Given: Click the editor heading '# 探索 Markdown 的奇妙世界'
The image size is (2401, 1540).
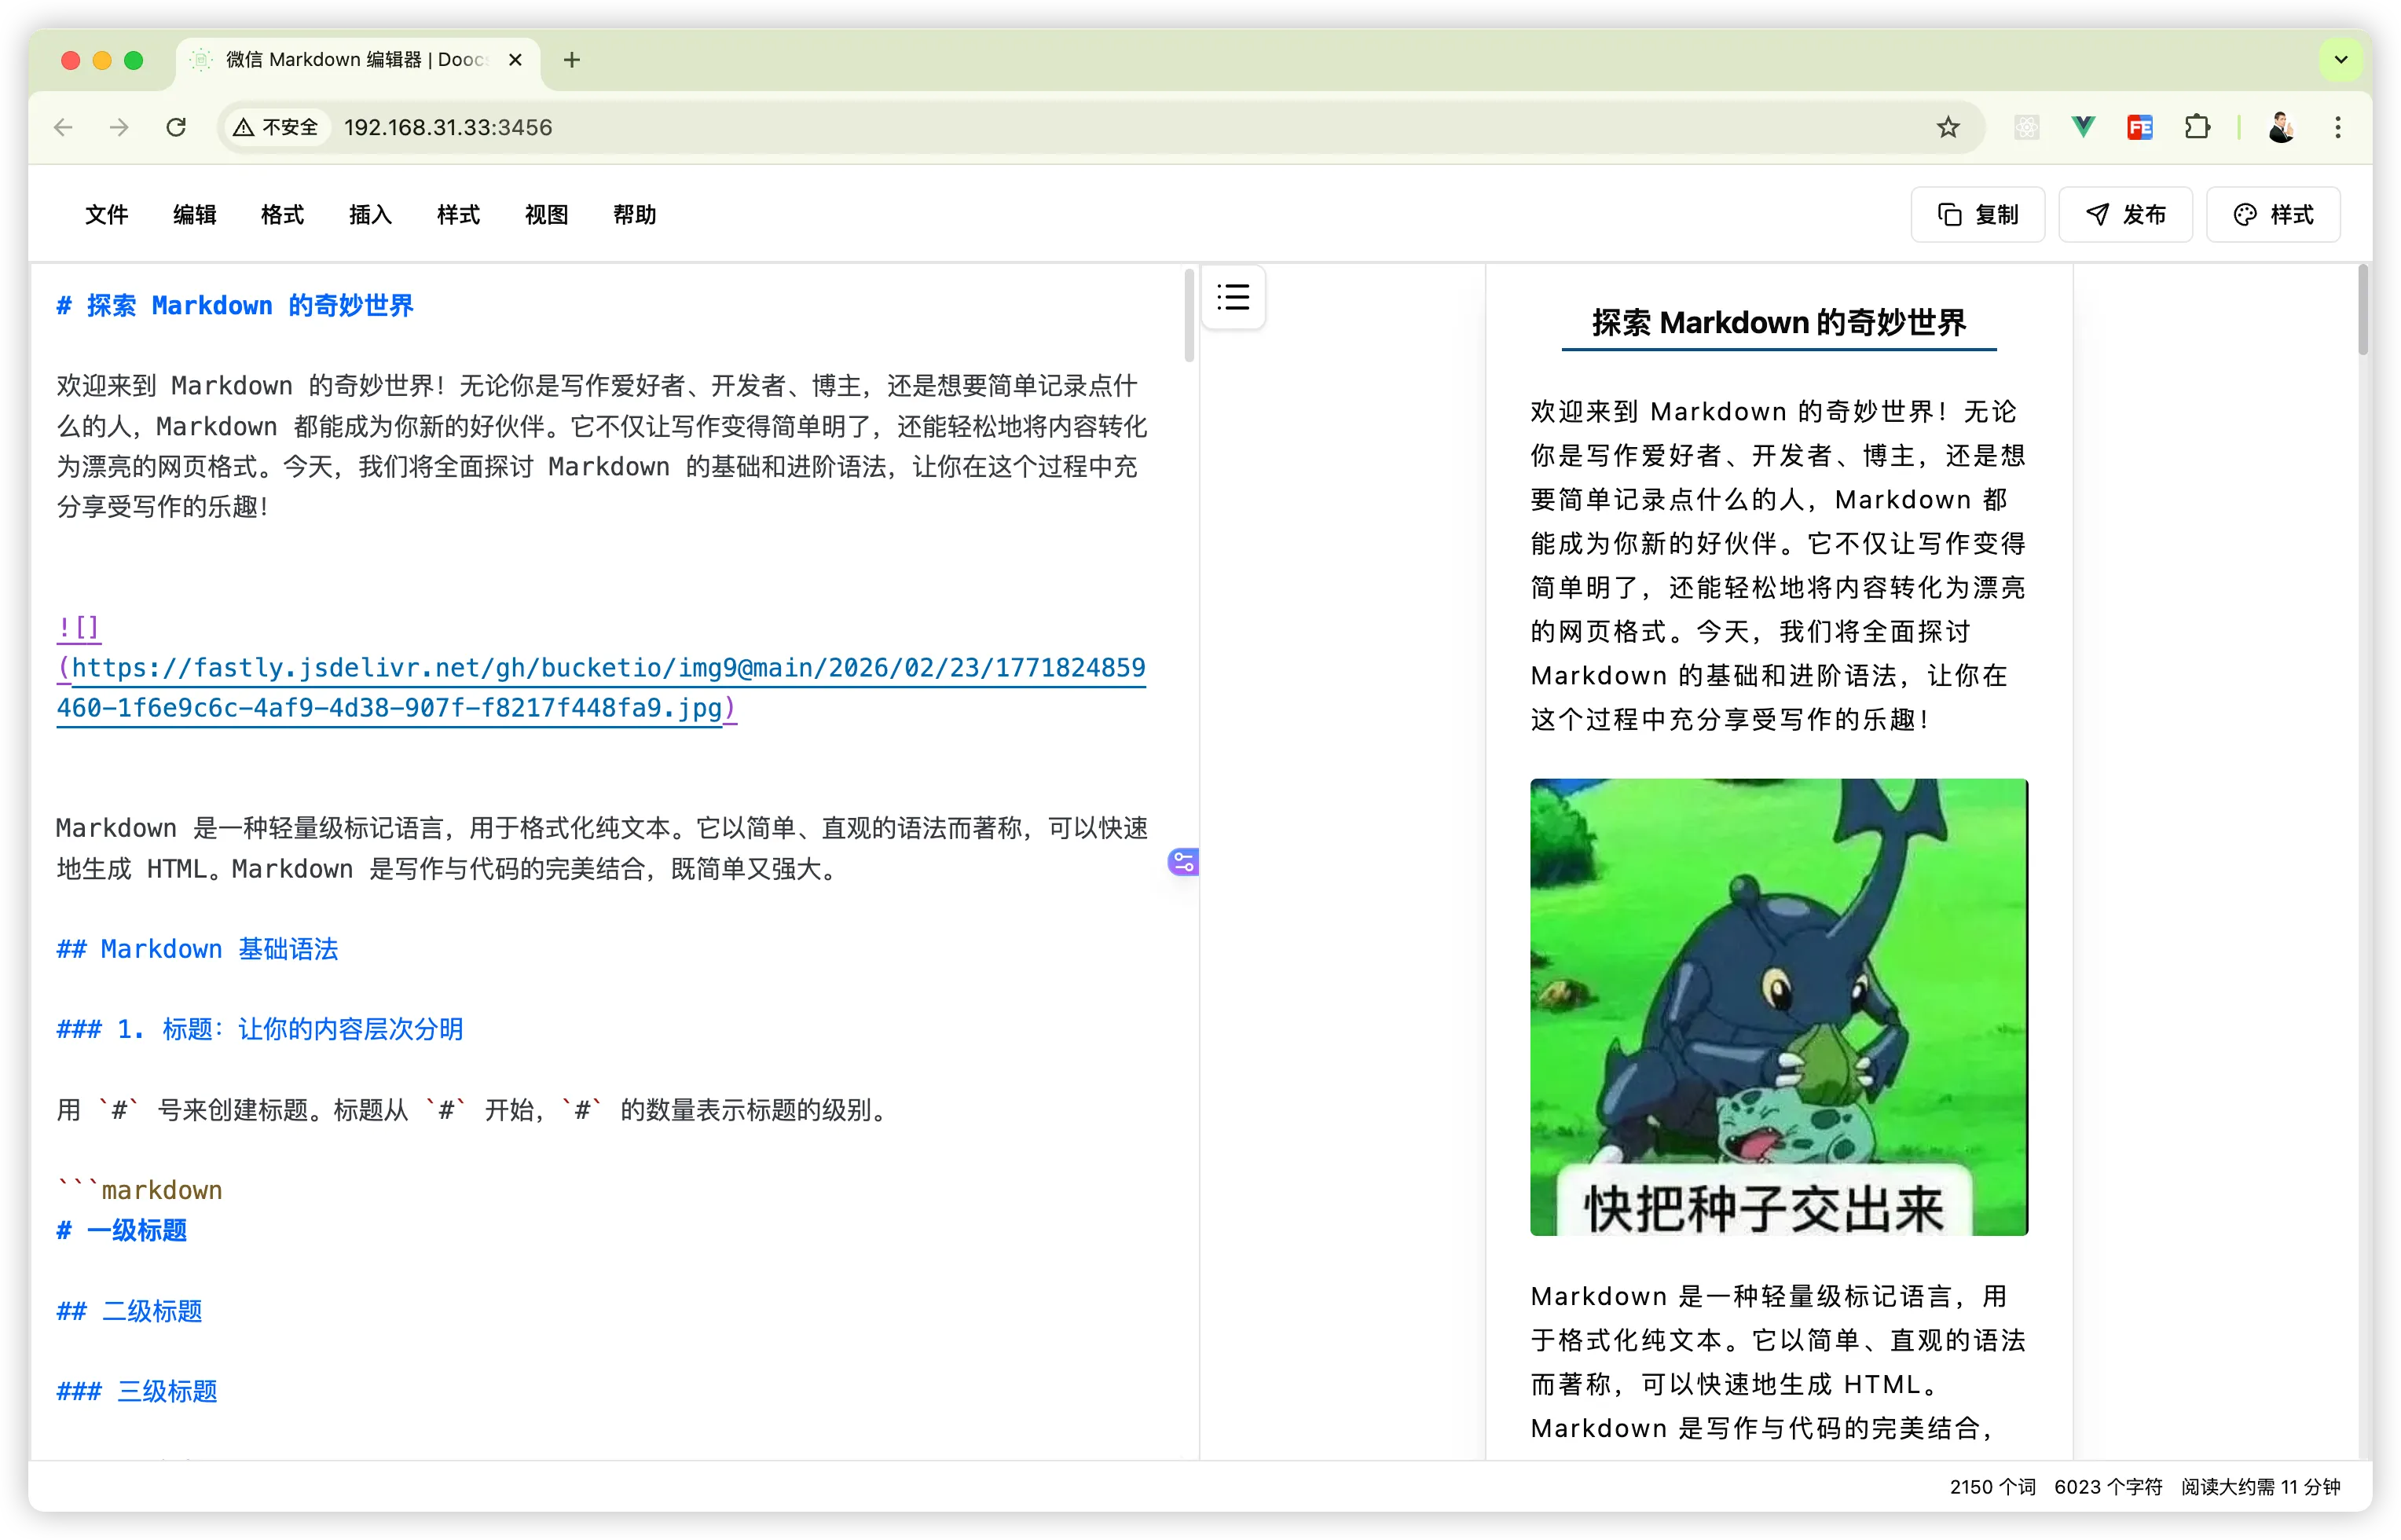Looking at the screenshot, I should 235,305.
